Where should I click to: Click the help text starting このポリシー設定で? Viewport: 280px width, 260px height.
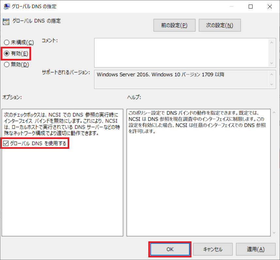[x=197, y=122]
